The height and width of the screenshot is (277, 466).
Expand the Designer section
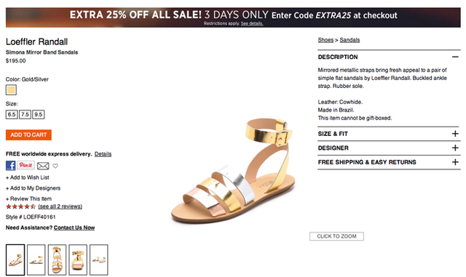coord(389,148)
